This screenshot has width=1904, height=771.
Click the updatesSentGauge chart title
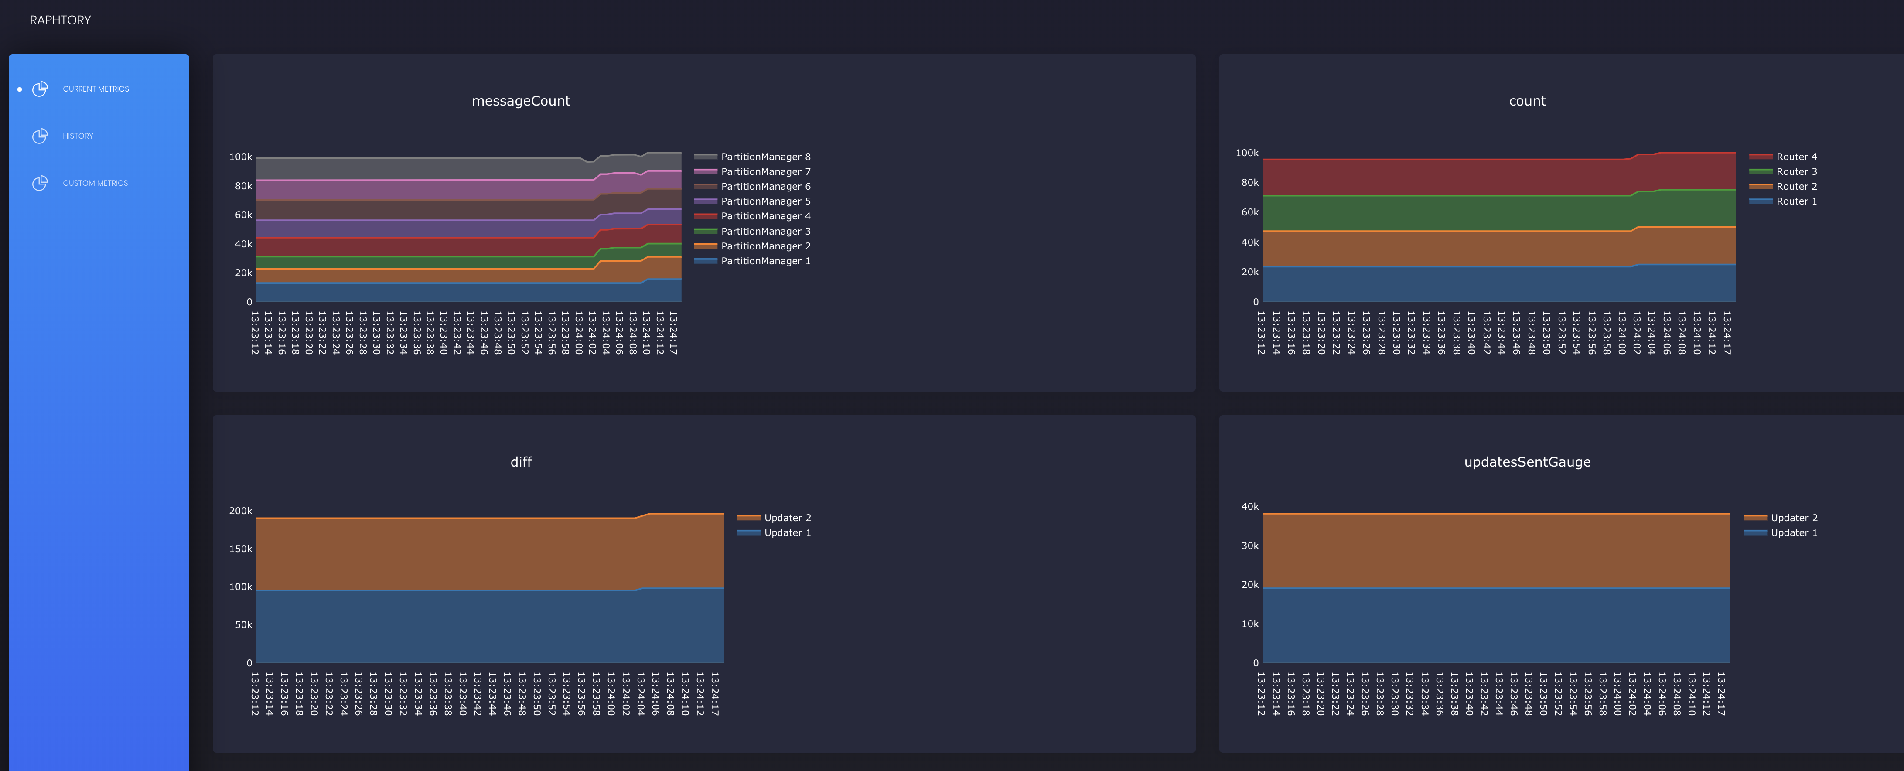pos(1527,462)
